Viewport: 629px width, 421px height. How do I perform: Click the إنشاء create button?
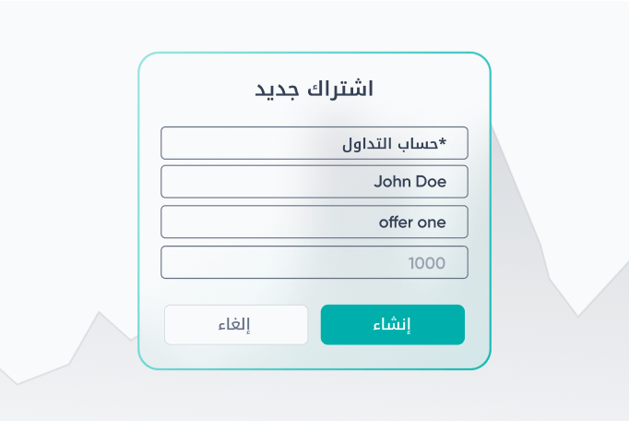point(393,325)
